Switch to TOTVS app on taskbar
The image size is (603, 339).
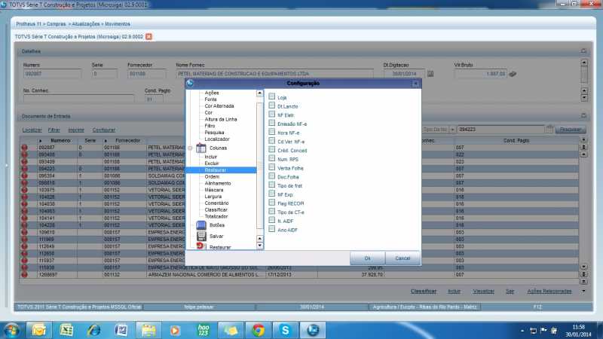point(313,330)
